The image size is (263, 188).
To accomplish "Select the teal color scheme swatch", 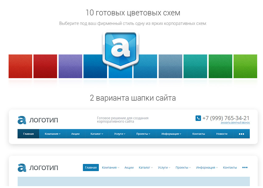I will pyautogui.click(x=195, y=66).
